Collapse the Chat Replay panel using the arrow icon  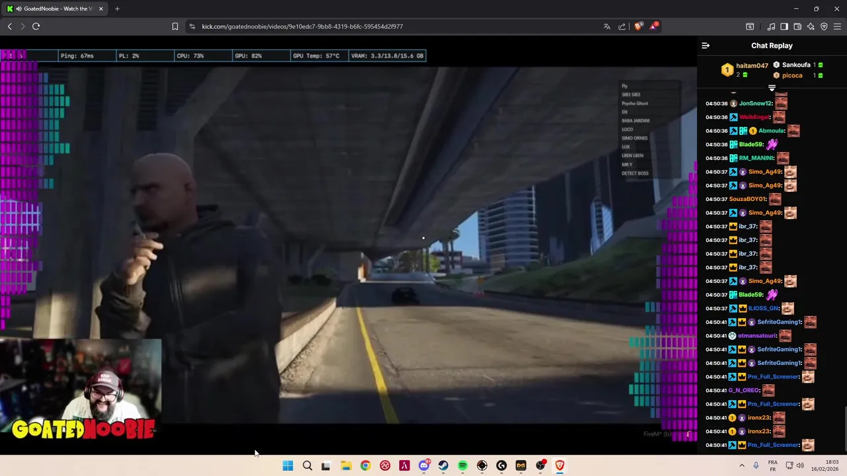point(705,46)
